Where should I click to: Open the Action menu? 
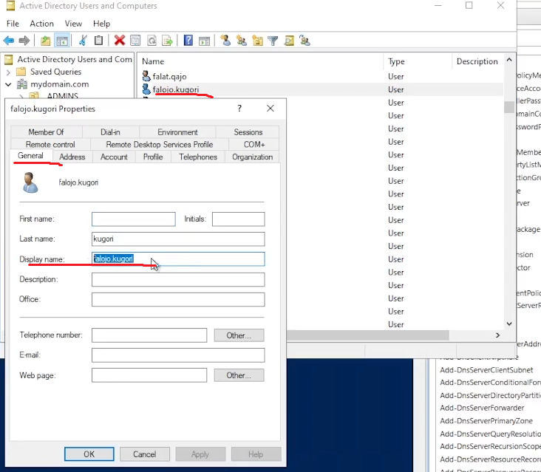[41, 24]
